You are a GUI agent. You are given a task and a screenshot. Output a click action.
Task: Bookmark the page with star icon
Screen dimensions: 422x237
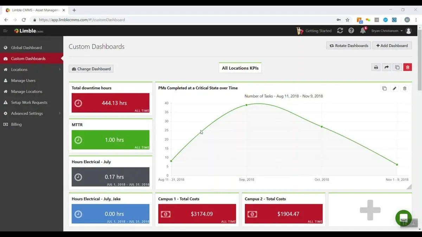[x=347, y=20]
